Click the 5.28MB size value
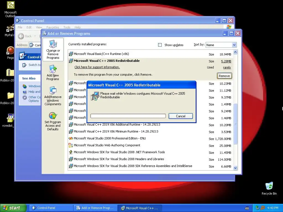The image size is (283, 212). (226, 61)
